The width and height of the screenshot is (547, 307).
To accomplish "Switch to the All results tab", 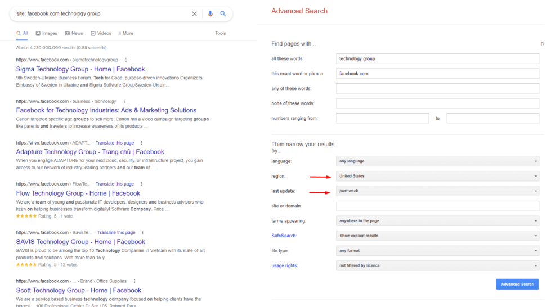I will pos(22,33).
